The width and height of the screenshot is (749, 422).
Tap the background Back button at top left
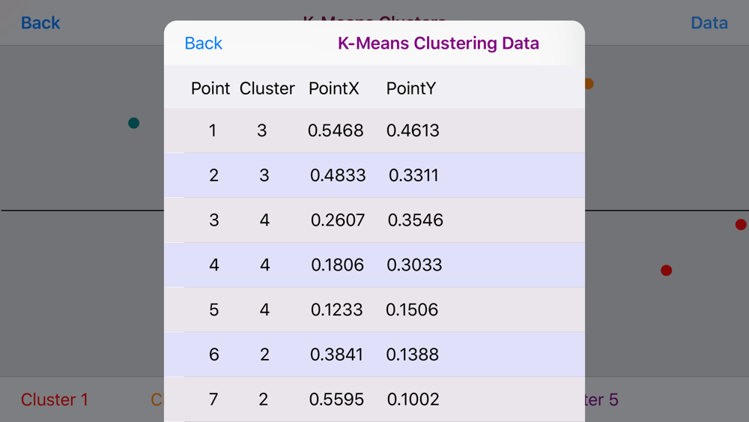[x=40, y=23]
